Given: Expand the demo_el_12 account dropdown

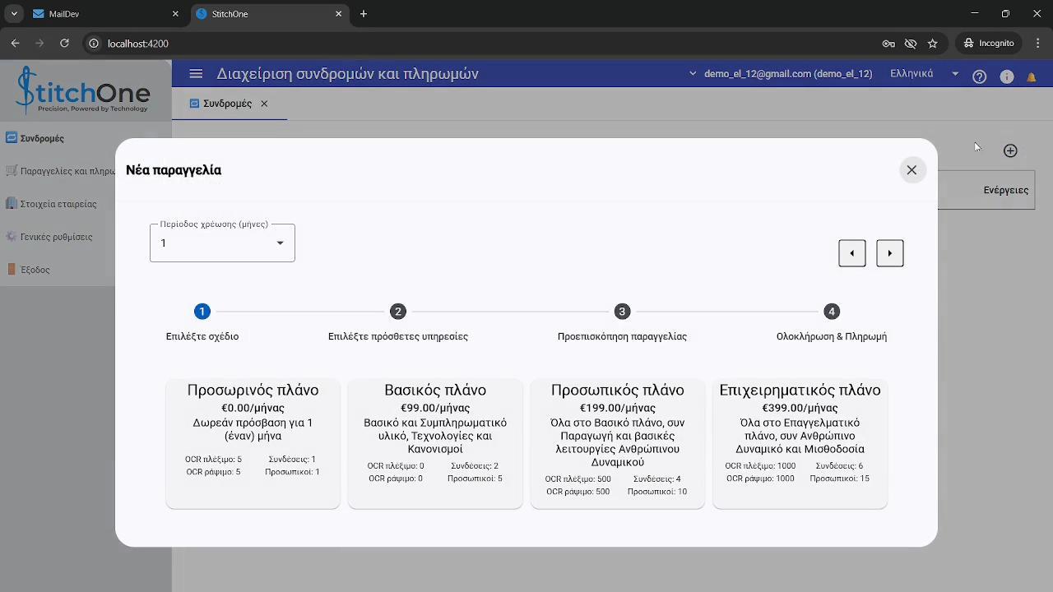Looking at the screenshot, I should click(x=781, y=74).
